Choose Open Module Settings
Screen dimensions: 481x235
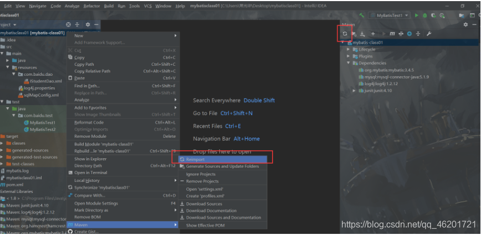point(124,203)
